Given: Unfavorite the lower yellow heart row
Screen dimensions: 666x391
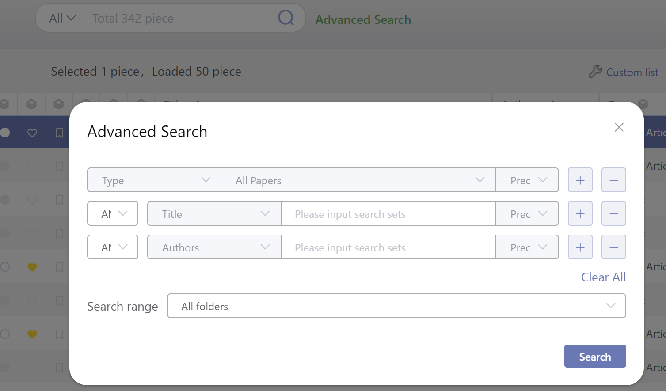Looking at the screenshot, I should (32, 334).
